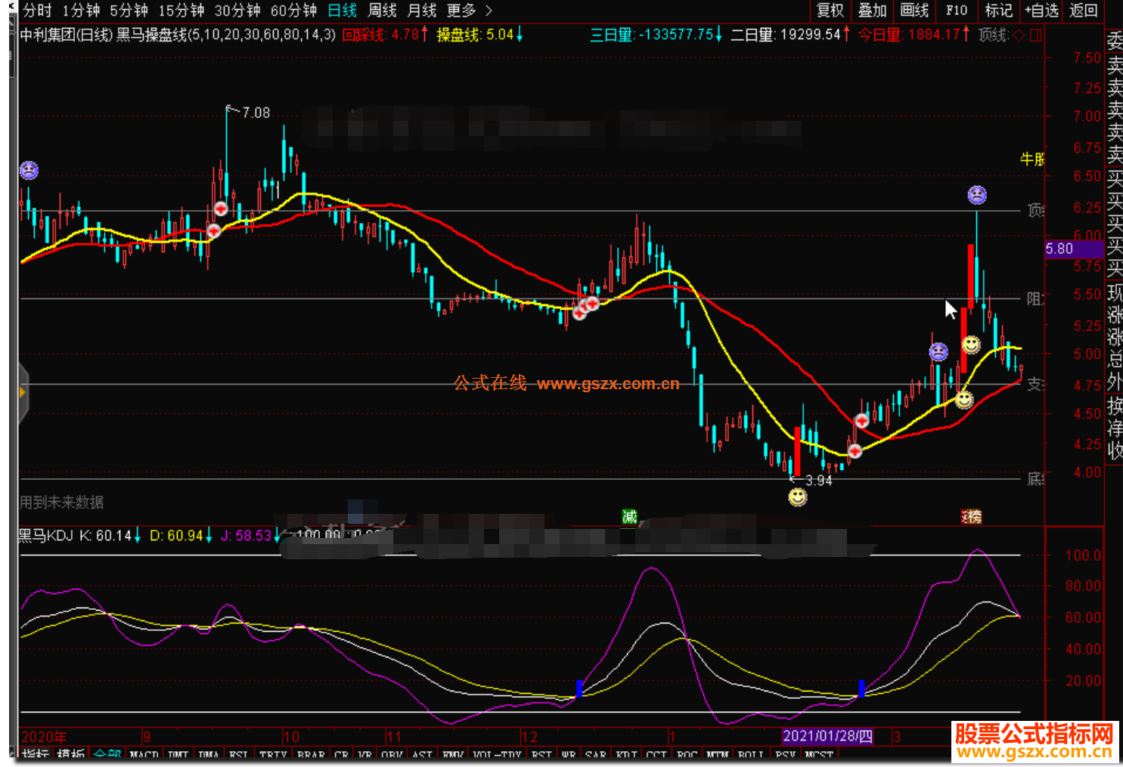Image resolution: width=1123 pixels, height=767 pixels.
Task: Select the MACD indicator tab
Action: tap(144, 754)
